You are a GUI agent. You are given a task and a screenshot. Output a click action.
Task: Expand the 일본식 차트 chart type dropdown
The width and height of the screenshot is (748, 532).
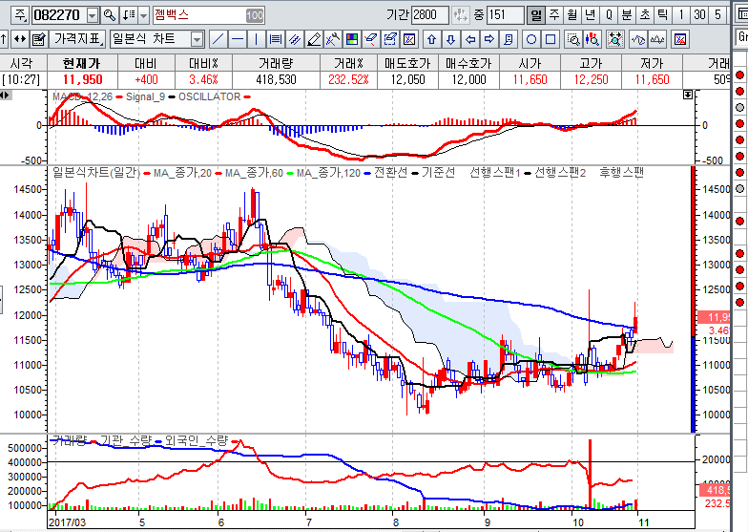click(x=197, y=39)
